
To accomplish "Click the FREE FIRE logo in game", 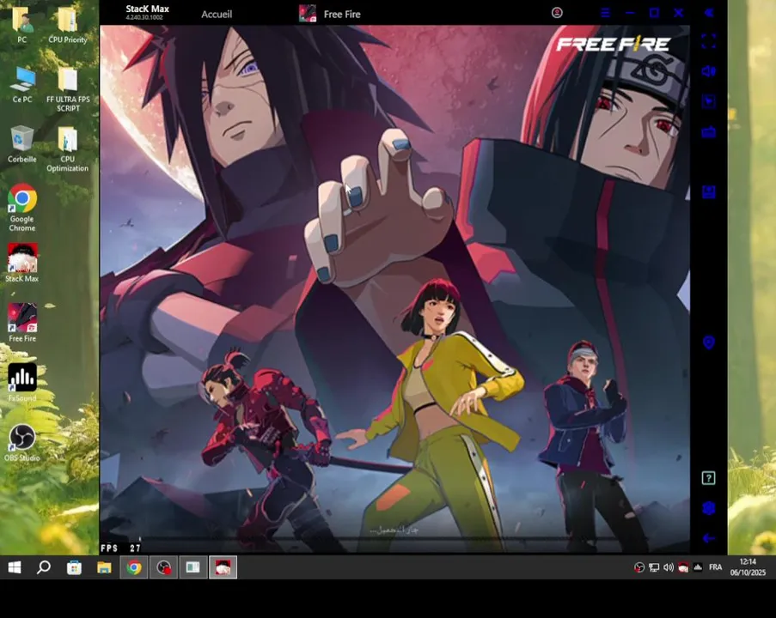I will click(x=614, y=44).
